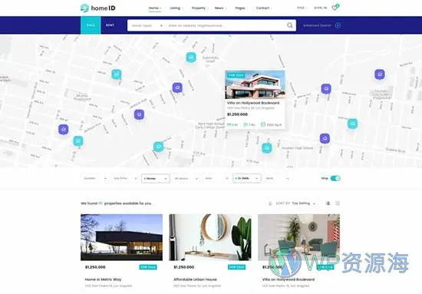422x294 pixels.
Task: Open the wishlist heart icon
Action: pyautogui.click(x=335, y=8)
